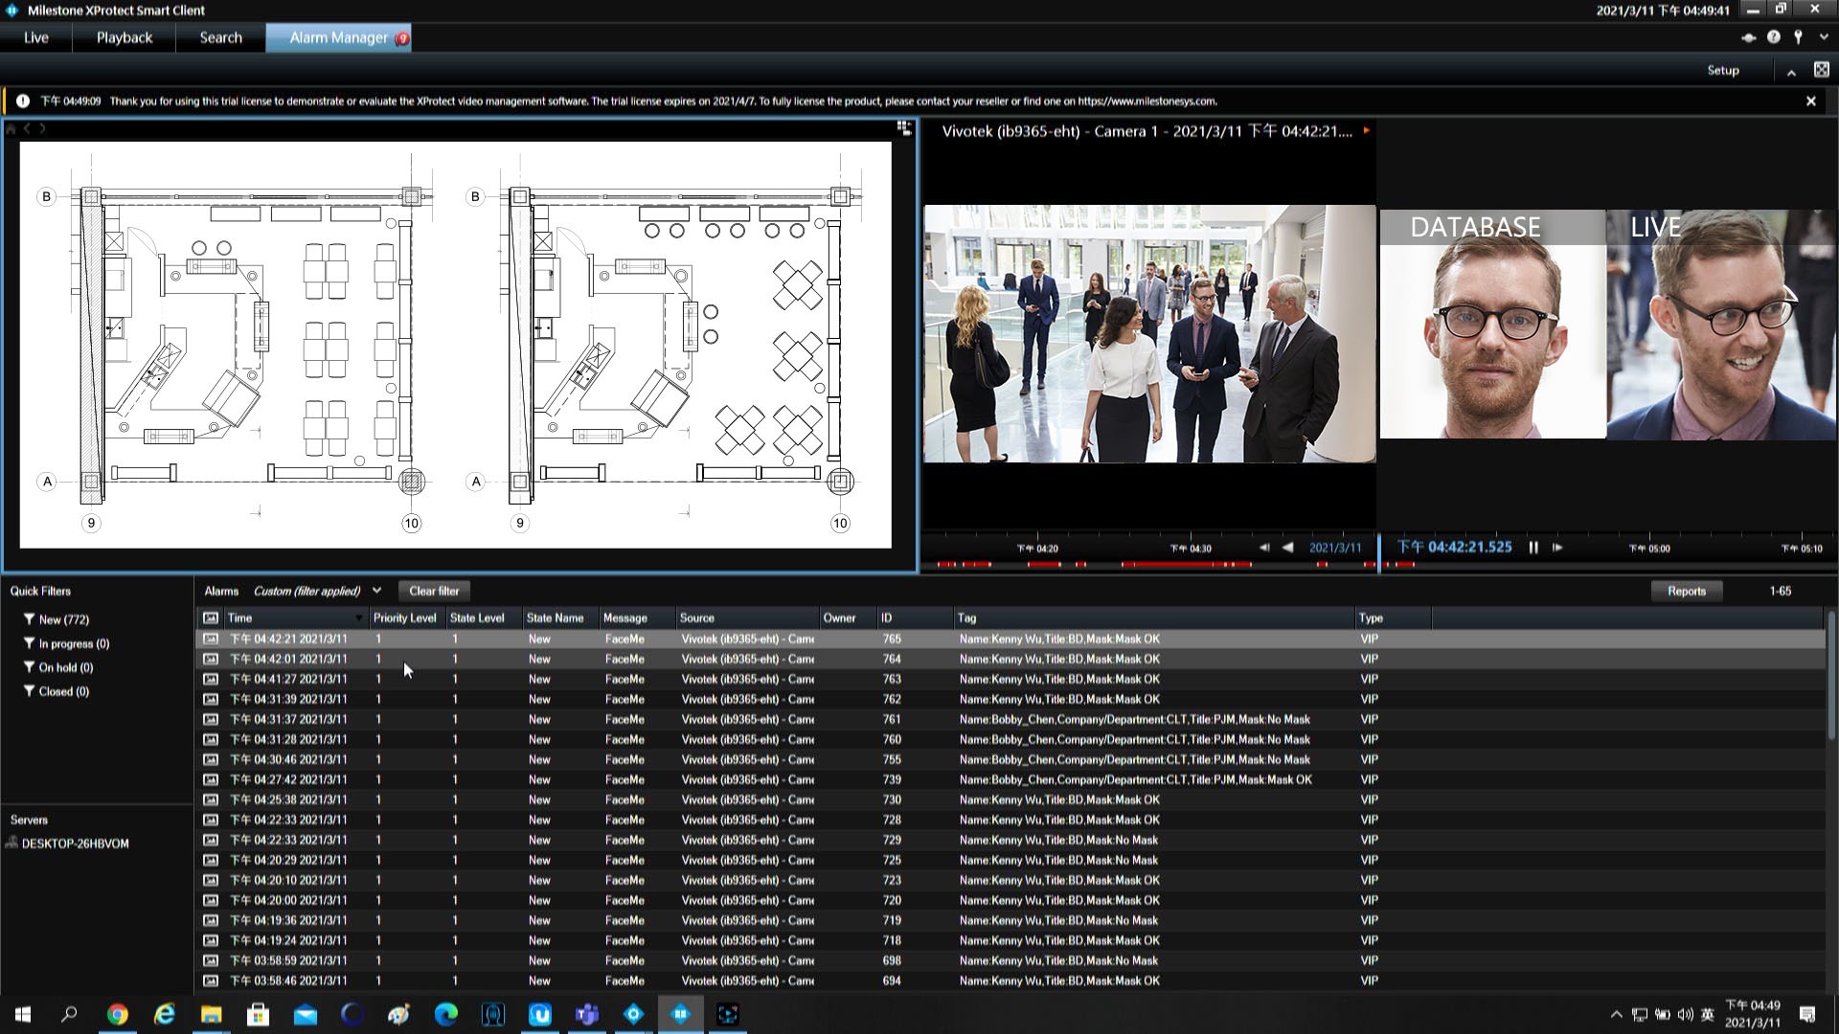Sort by the State Level column header
Viewport: 1839px width, 1034px height.
pos(484,618)
